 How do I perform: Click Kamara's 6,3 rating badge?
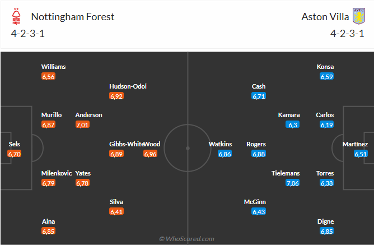292,124
